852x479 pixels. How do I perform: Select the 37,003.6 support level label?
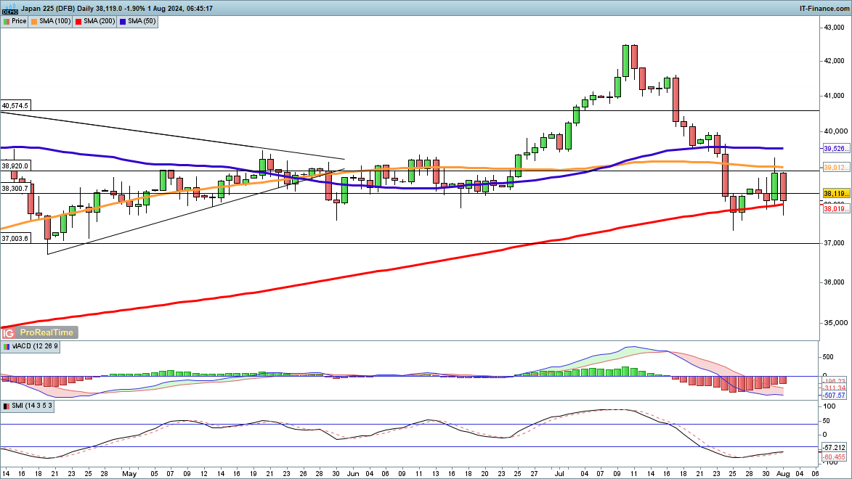coord(15,238)
